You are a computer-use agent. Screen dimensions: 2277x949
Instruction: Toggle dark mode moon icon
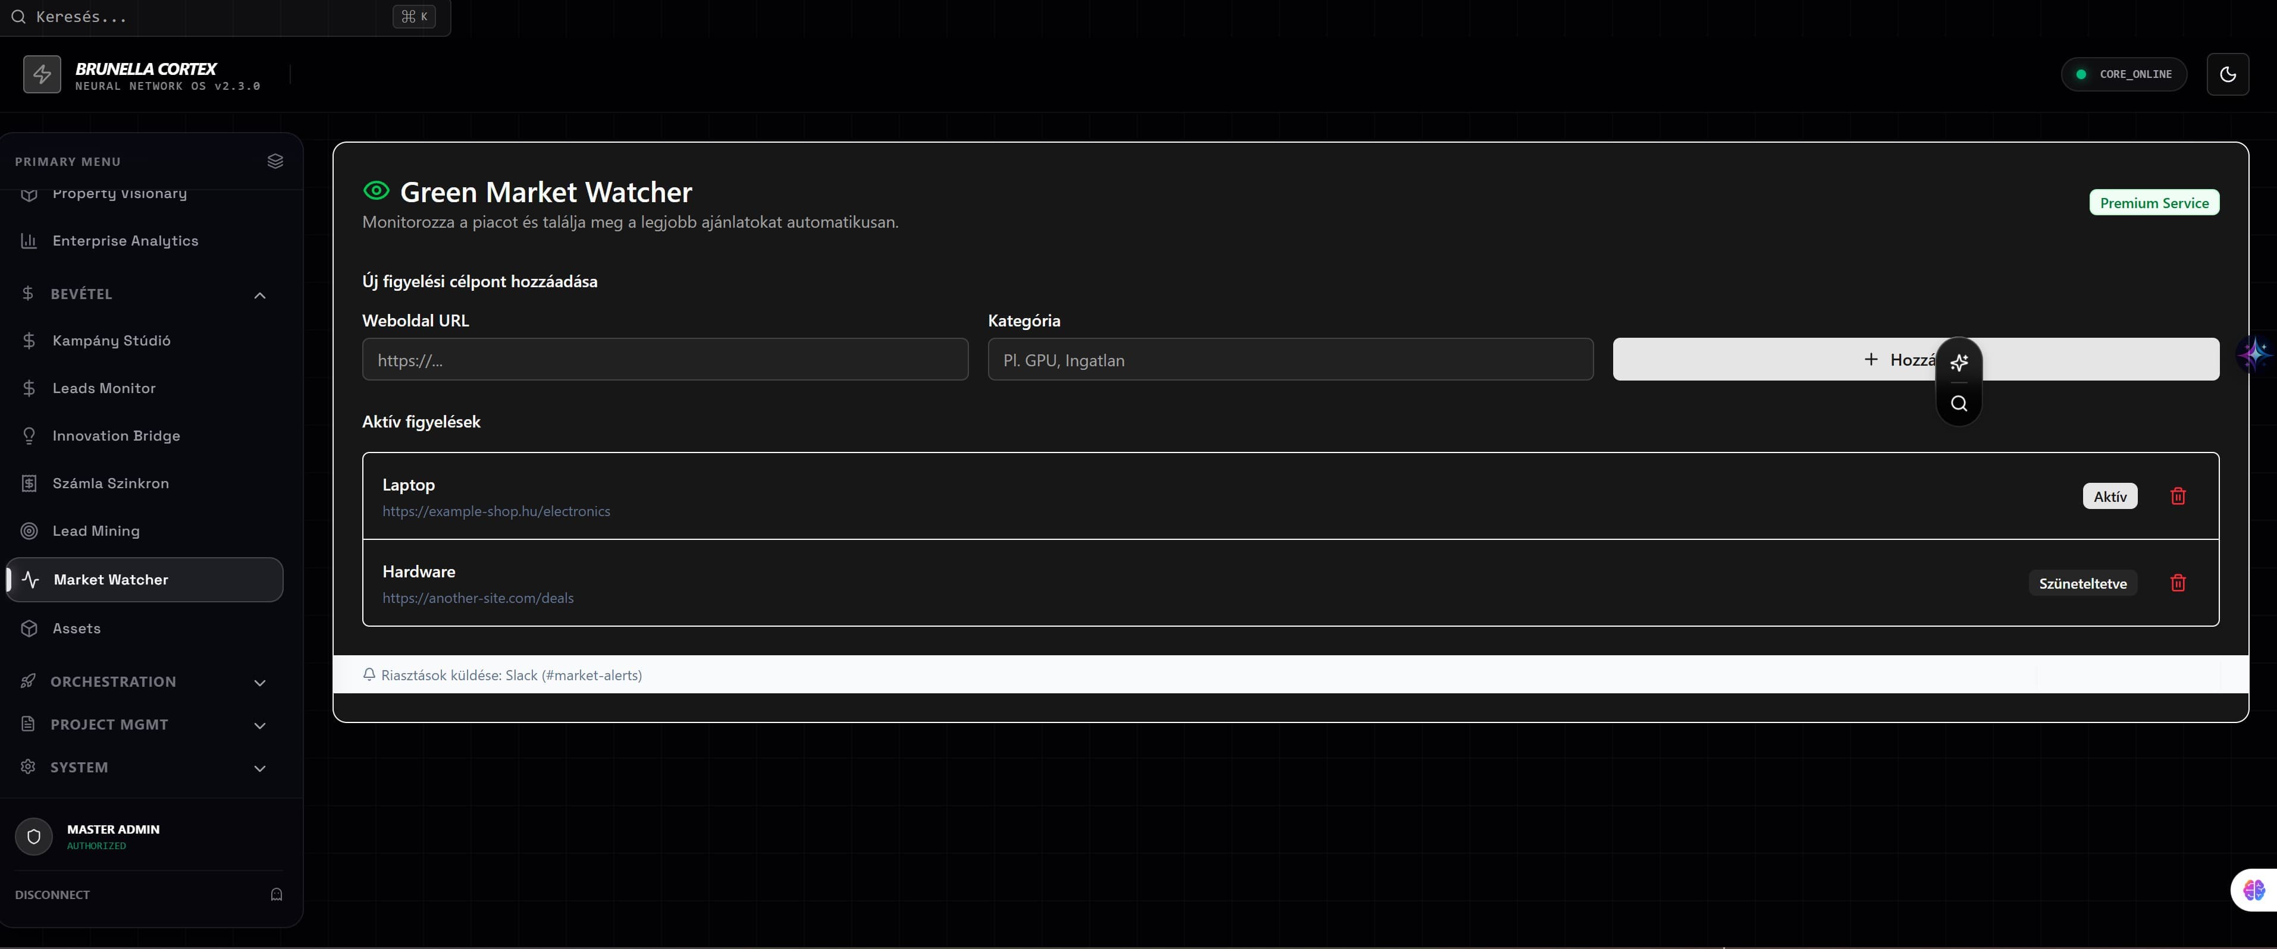(x=2226, y=74)
